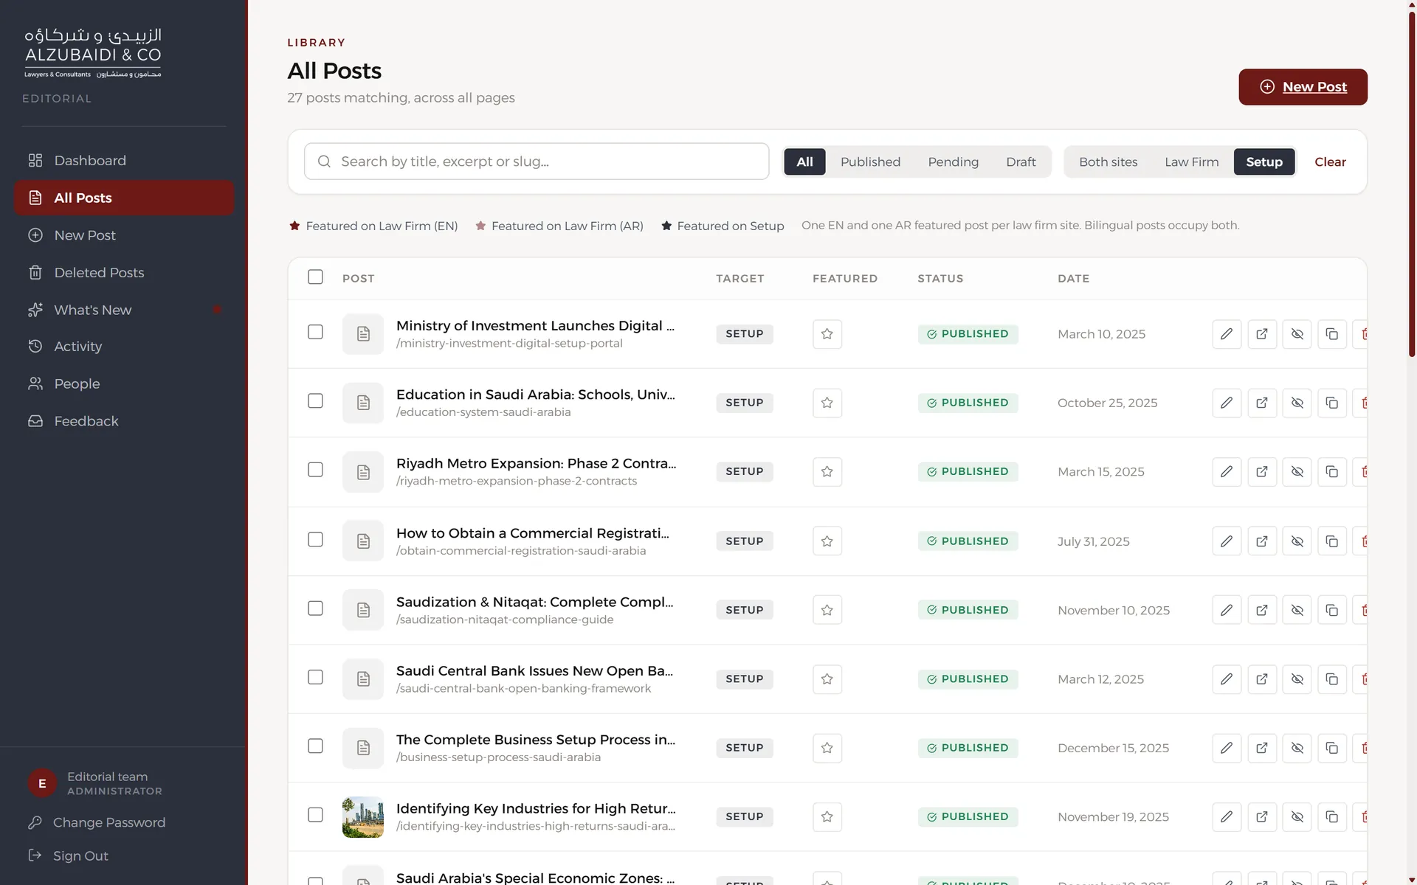1417x885 pixels.
Task: Star The Complete Business Setup Process post
Action: point(827,748)
